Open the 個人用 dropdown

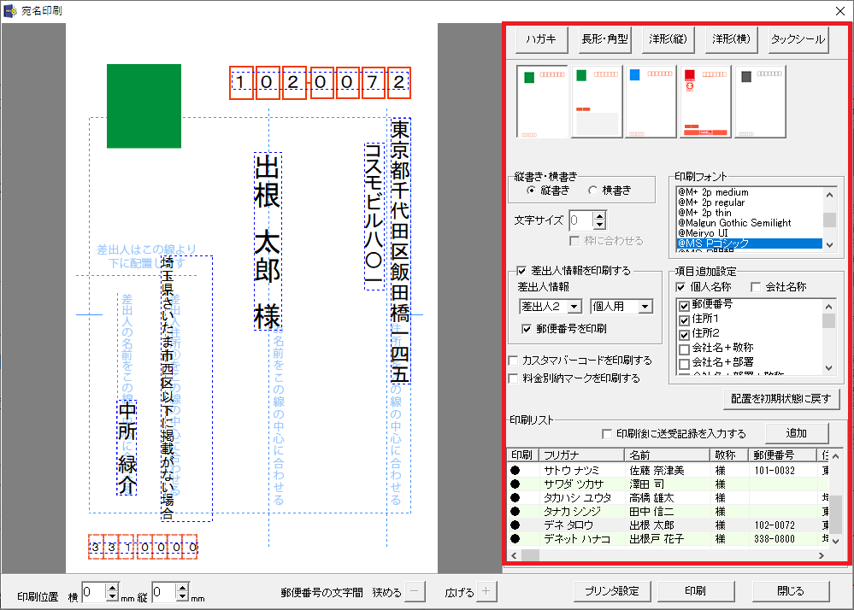point(645,307)
